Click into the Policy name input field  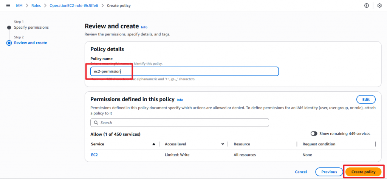(x=184, y=71)
